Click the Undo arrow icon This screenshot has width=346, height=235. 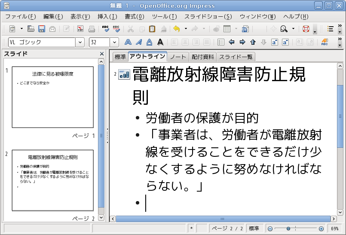coord(176,29)
